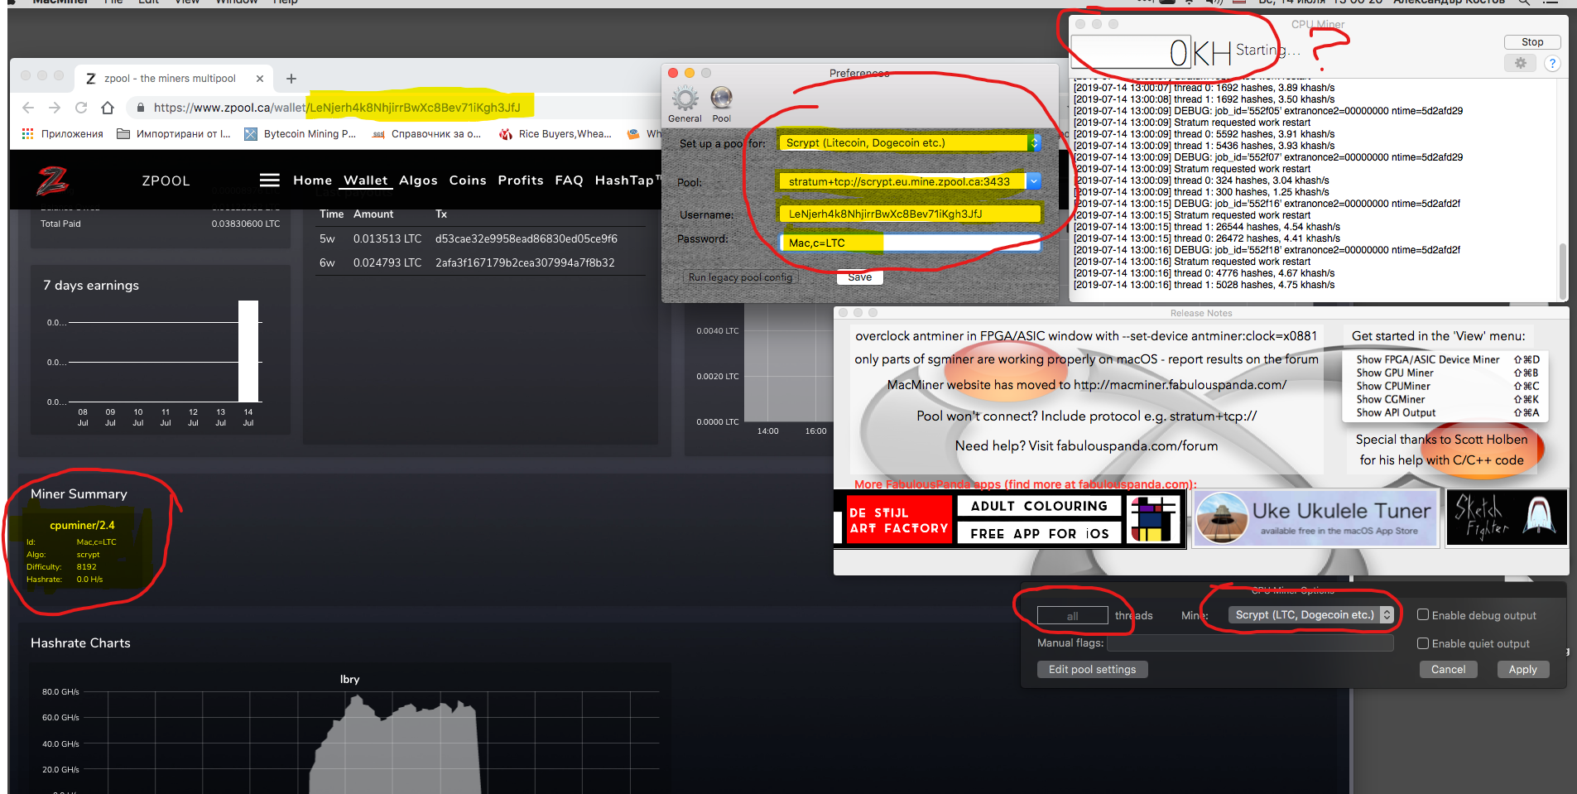This screenshot has width=1577, height=794.
Task: Click the threads count field
Action: click(1072, 615)
